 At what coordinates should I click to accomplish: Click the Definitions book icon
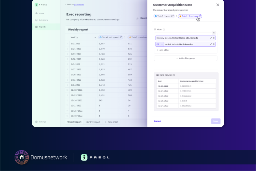36,20
